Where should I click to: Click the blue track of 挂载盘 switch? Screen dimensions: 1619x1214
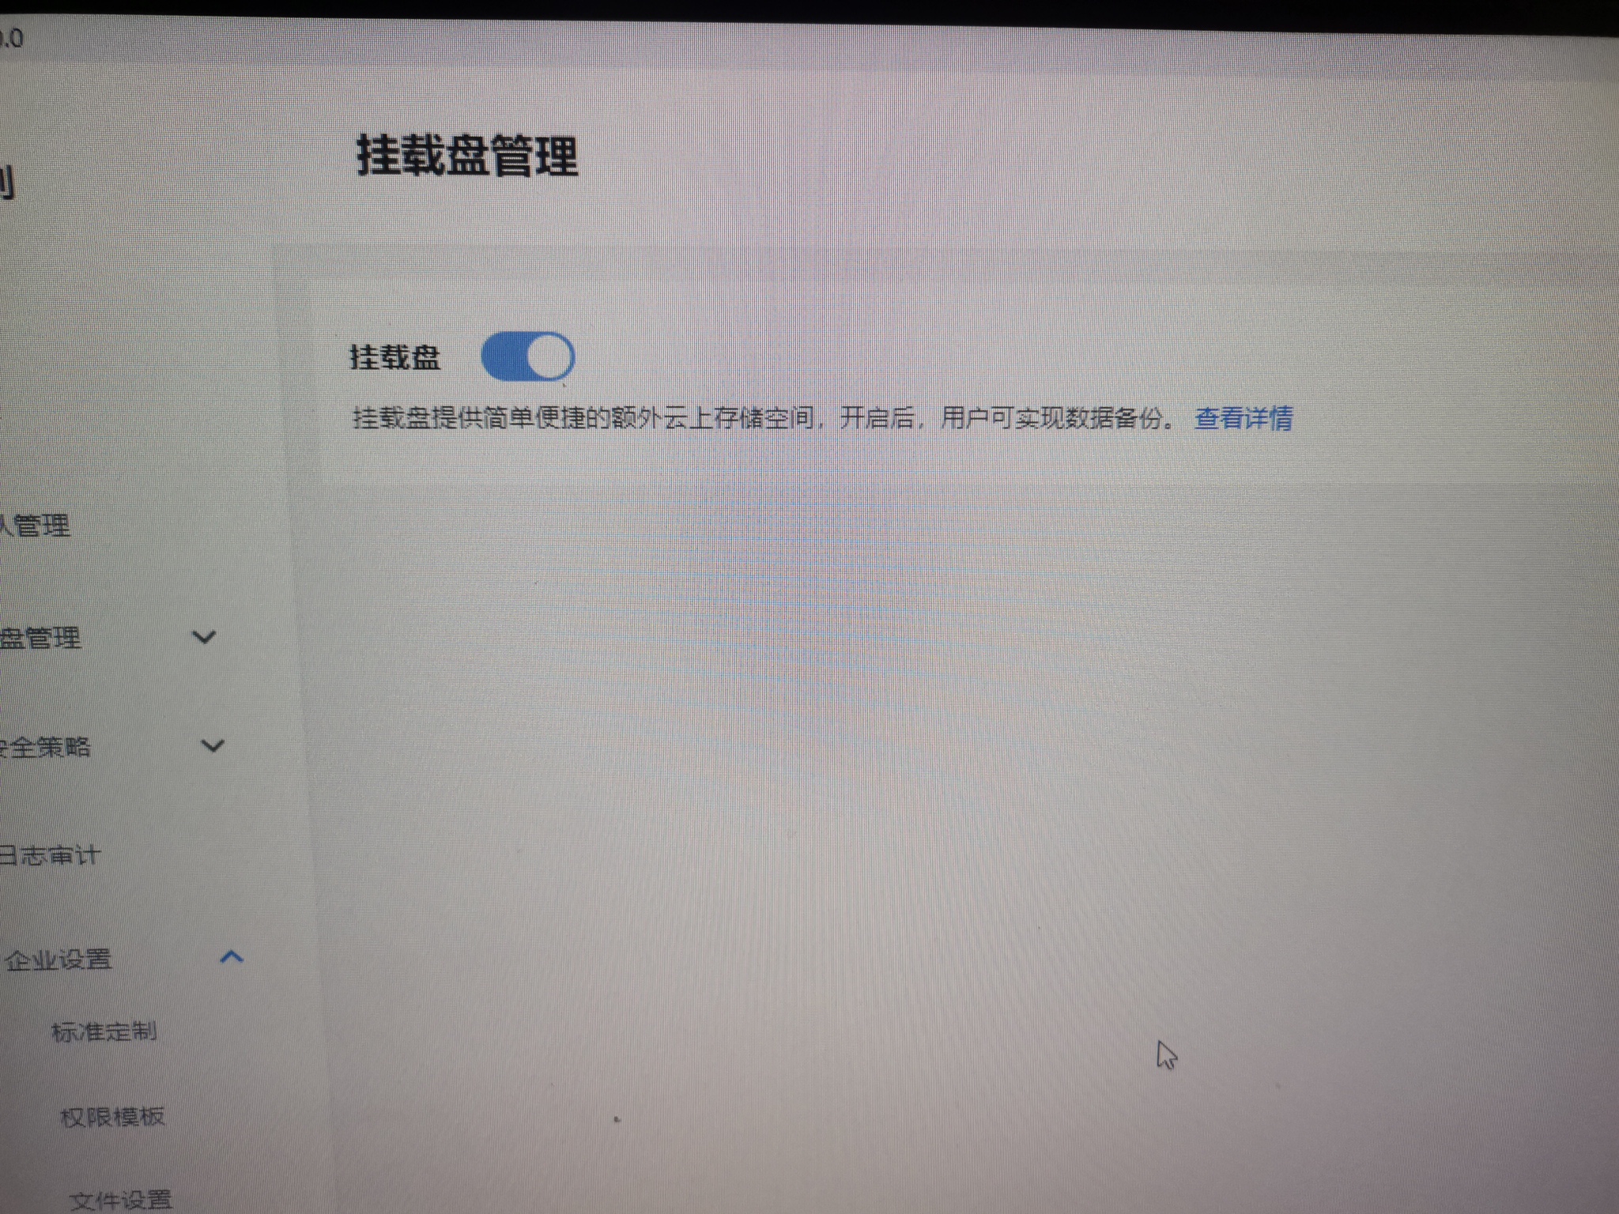tap(502, 356)
